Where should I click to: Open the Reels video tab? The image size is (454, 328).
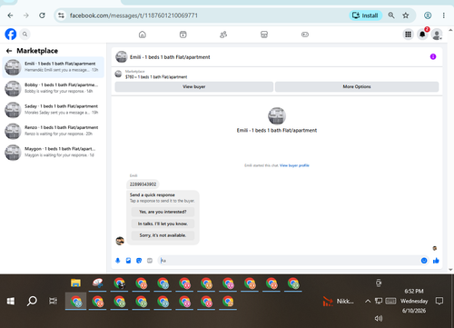pos(183,35)
